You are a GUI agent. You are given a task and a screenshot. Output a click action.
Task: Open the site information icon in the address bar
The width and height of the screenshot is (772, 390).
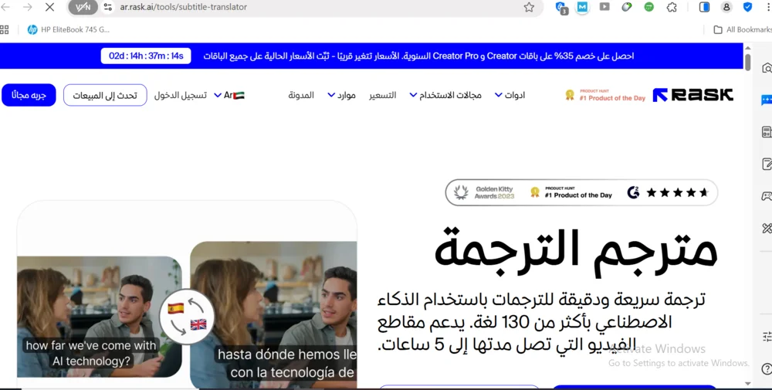(x=108, y=8)
